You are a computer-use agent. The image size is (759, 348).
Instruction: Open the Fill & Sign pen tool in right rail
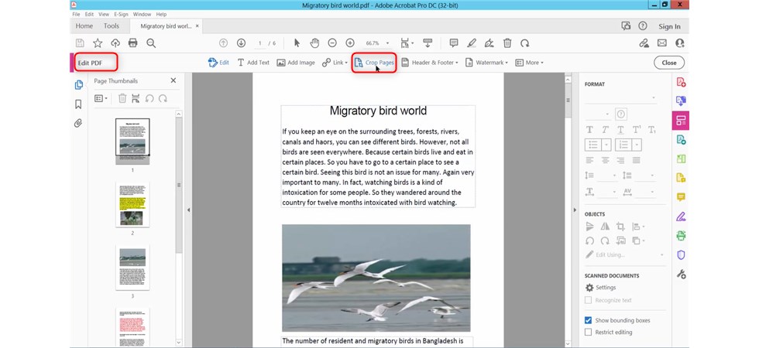681,217
